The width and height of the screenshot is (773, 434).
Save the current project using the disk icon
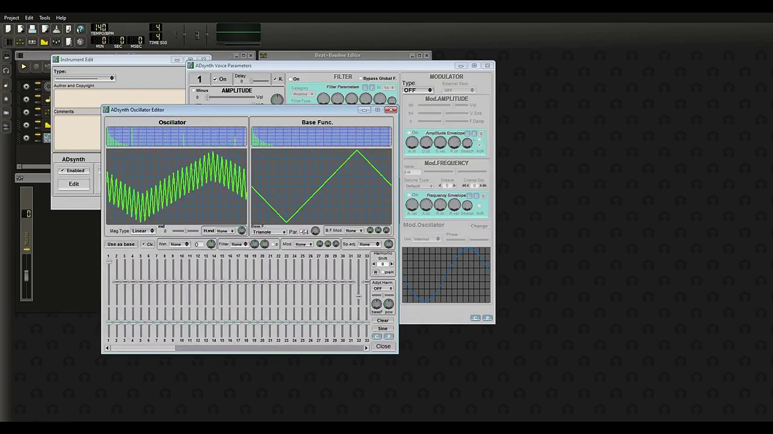32,29
